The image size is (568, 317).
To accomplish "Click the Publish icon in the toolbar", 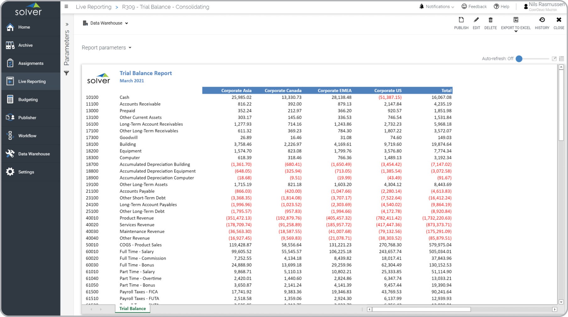I will (461, 20).
